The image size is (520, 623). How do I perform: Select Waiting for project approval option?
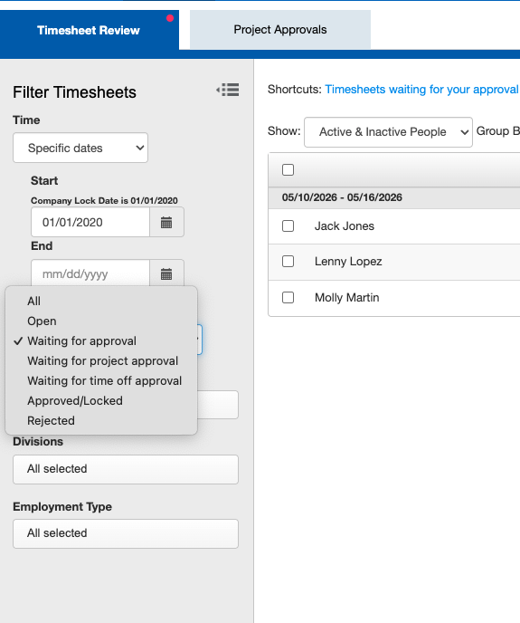pos(101,360)
